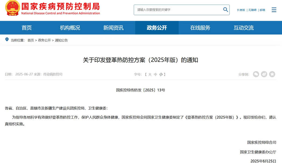Switch to 长者版 elder mode
Image resolution: width=282 pixels, height=163 pixels.
[x=241, y=10]
